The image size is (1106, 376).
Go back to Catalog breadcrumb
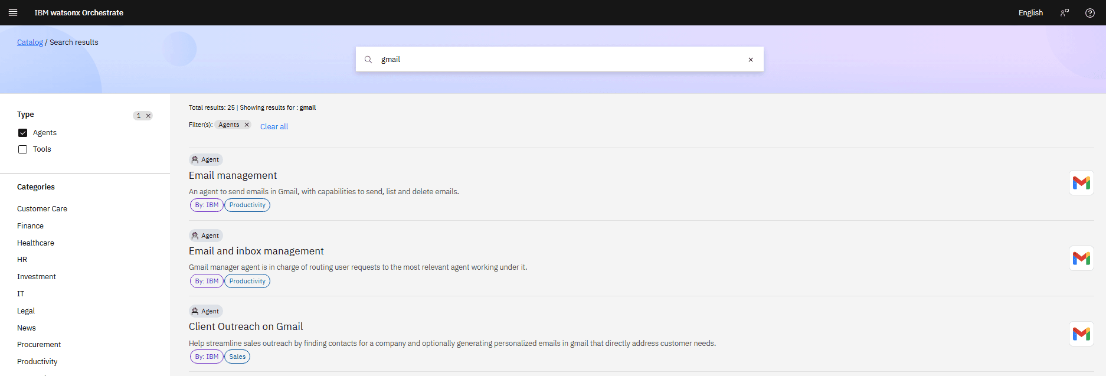30,42
